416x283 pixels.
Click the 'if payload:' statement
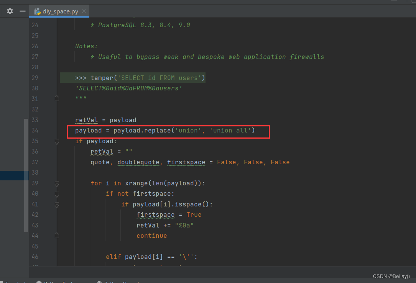pos(96,141)
